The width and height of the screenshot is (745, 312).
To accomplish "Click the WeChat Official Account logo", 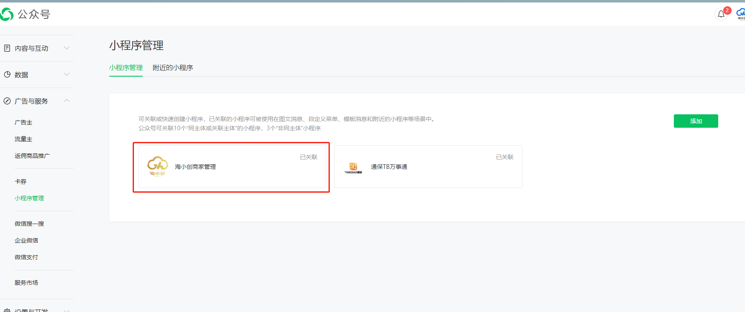I will point(7,14).
